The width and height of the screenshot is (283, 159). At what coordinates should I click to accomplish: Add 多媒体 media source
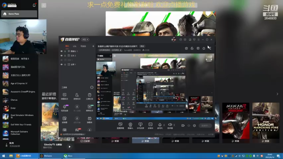(150, 126)
